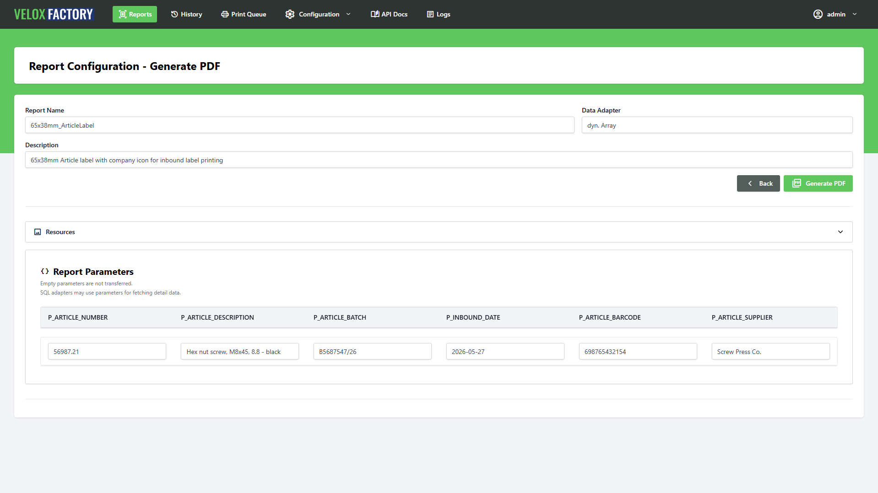Click the History clock icon

click(x=174, y=14)
